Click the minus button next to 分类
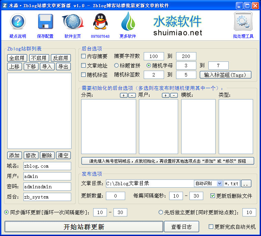Image resolution: width=261 pixels, height=236 pixels. tap(132, 95)
